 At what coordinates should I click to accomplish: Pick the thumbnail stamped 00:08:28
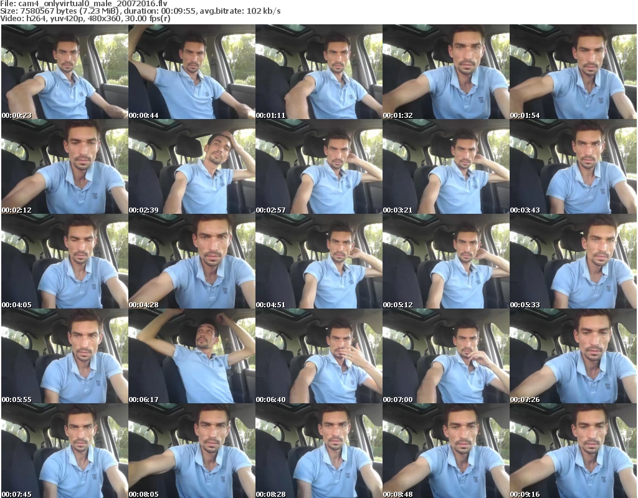pos(319,451)
